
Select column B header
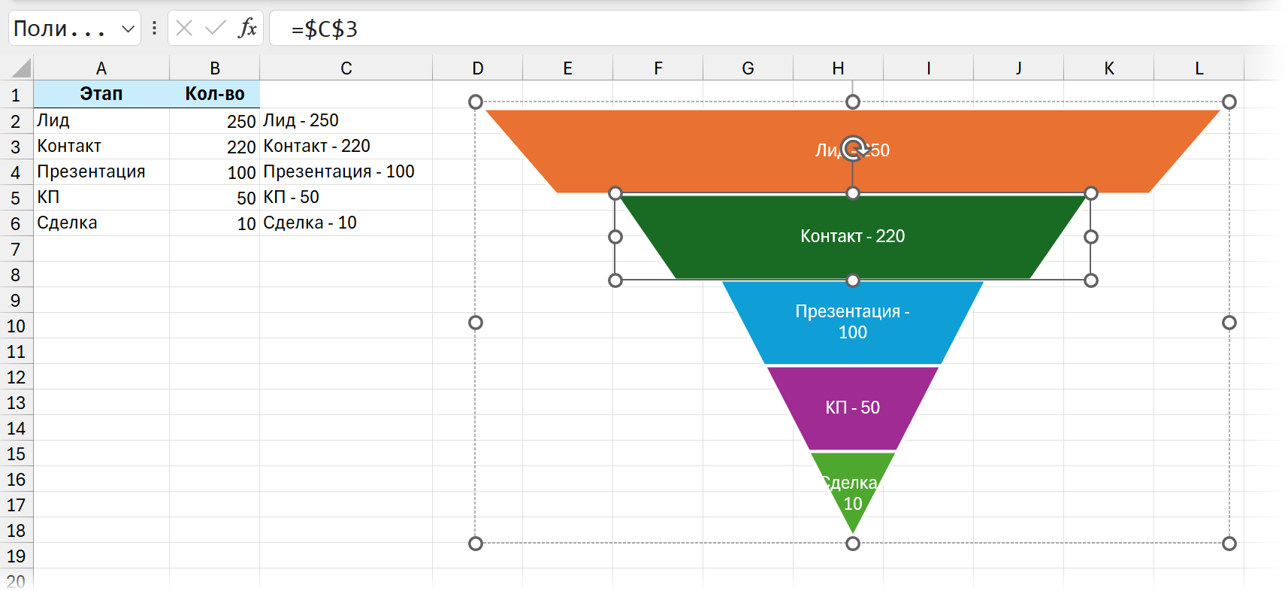pyautogui.click(x=214, y=68)
